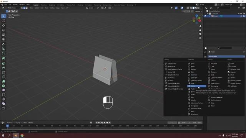Select the Loop Cut tool
246x138 pixels.
point(3,72)
